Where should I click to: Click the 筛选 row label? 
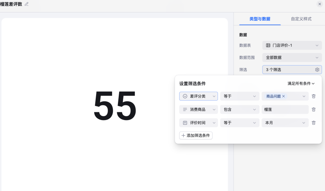(x=243, y=70)
